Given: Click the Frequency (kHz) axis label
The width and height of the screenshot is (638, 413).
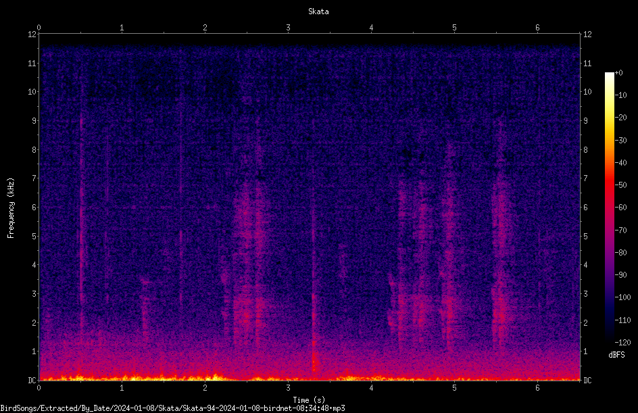Looking at the screenshot, I should 11,208.
